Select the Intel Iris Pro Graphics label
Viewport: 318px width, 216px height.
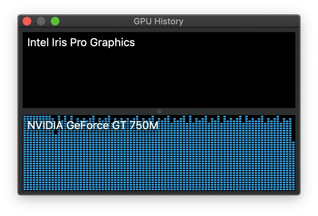click(81, 43)
